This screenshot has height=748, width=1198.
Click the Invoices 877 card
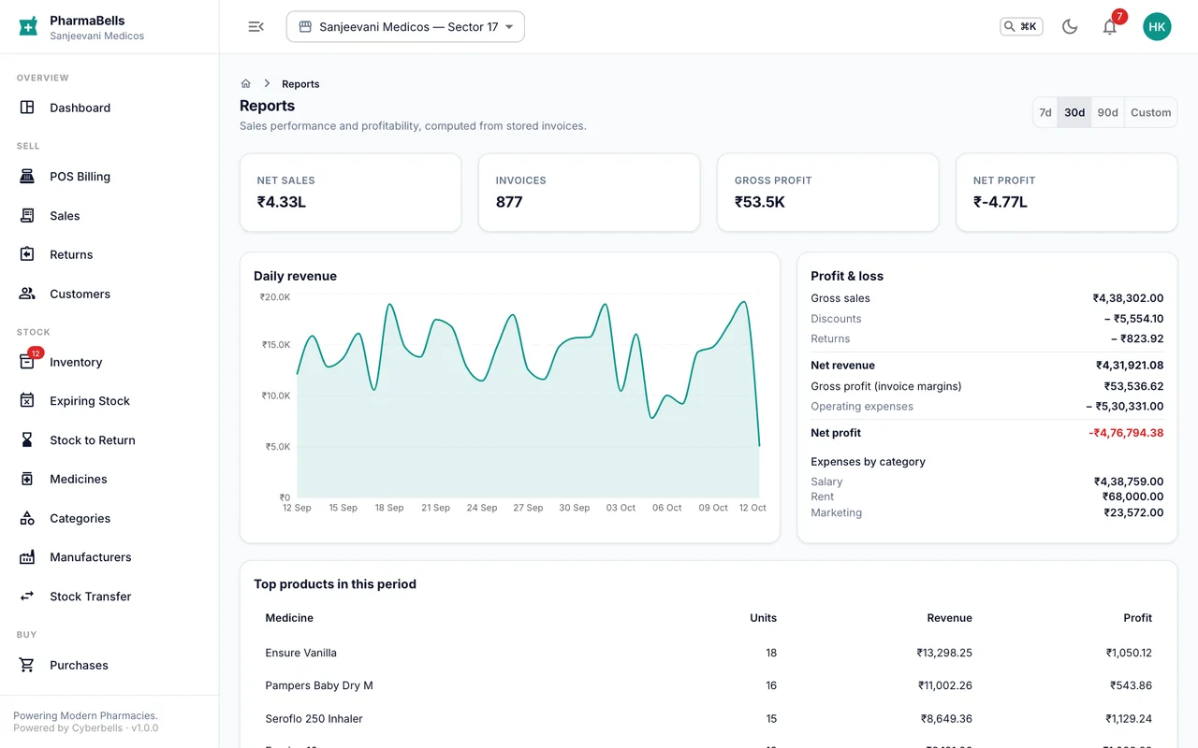(590, 193)
